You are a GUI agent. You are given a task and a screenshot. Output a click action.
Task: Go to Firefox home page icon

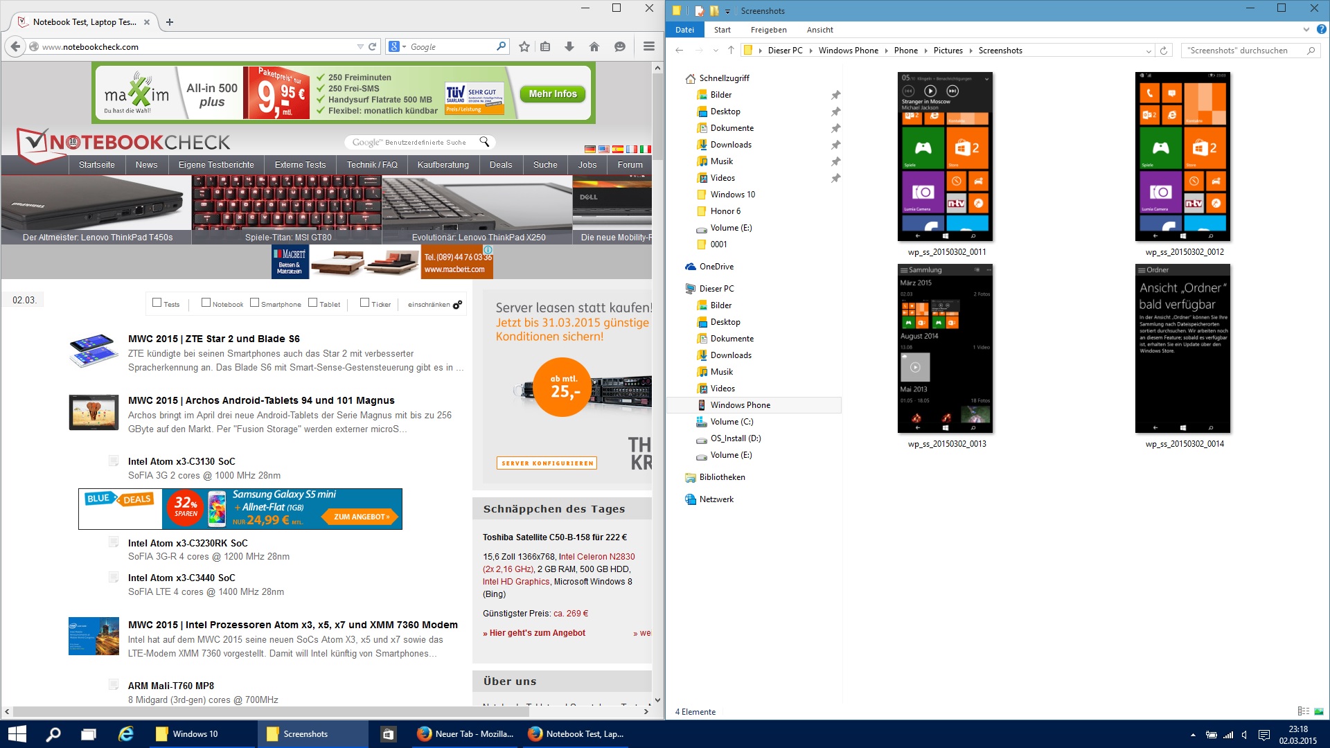594,46
